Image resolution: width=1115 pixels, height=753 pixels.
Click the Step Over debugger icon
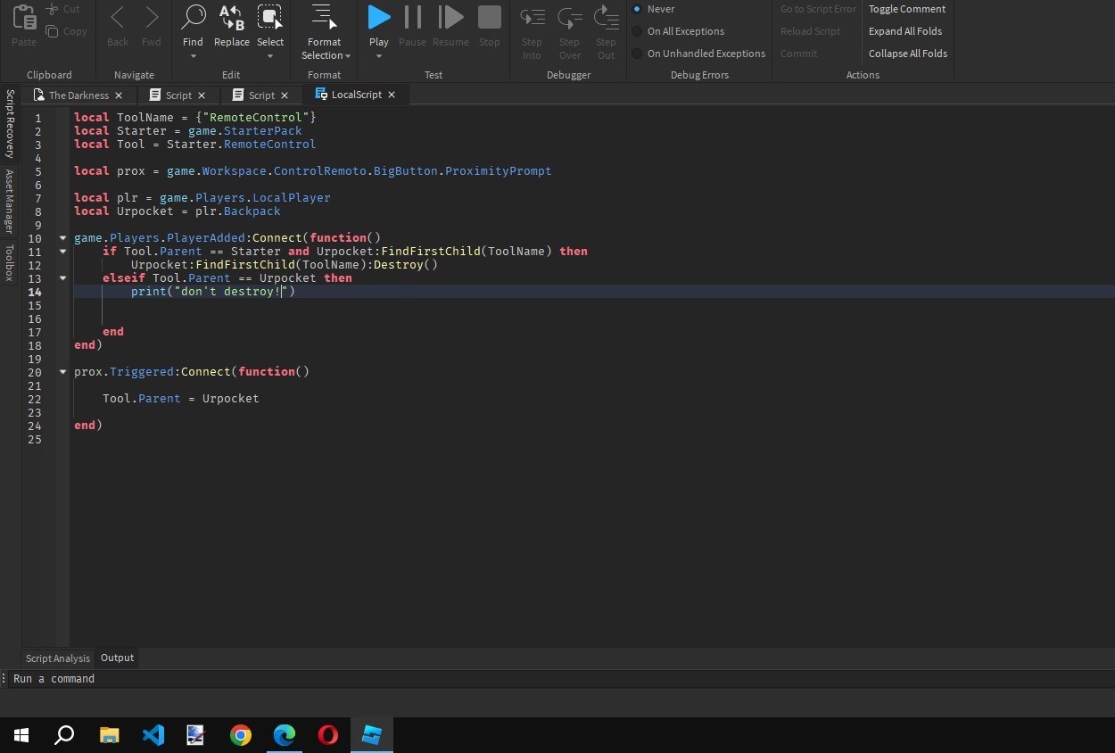click(x=569, y=16)
